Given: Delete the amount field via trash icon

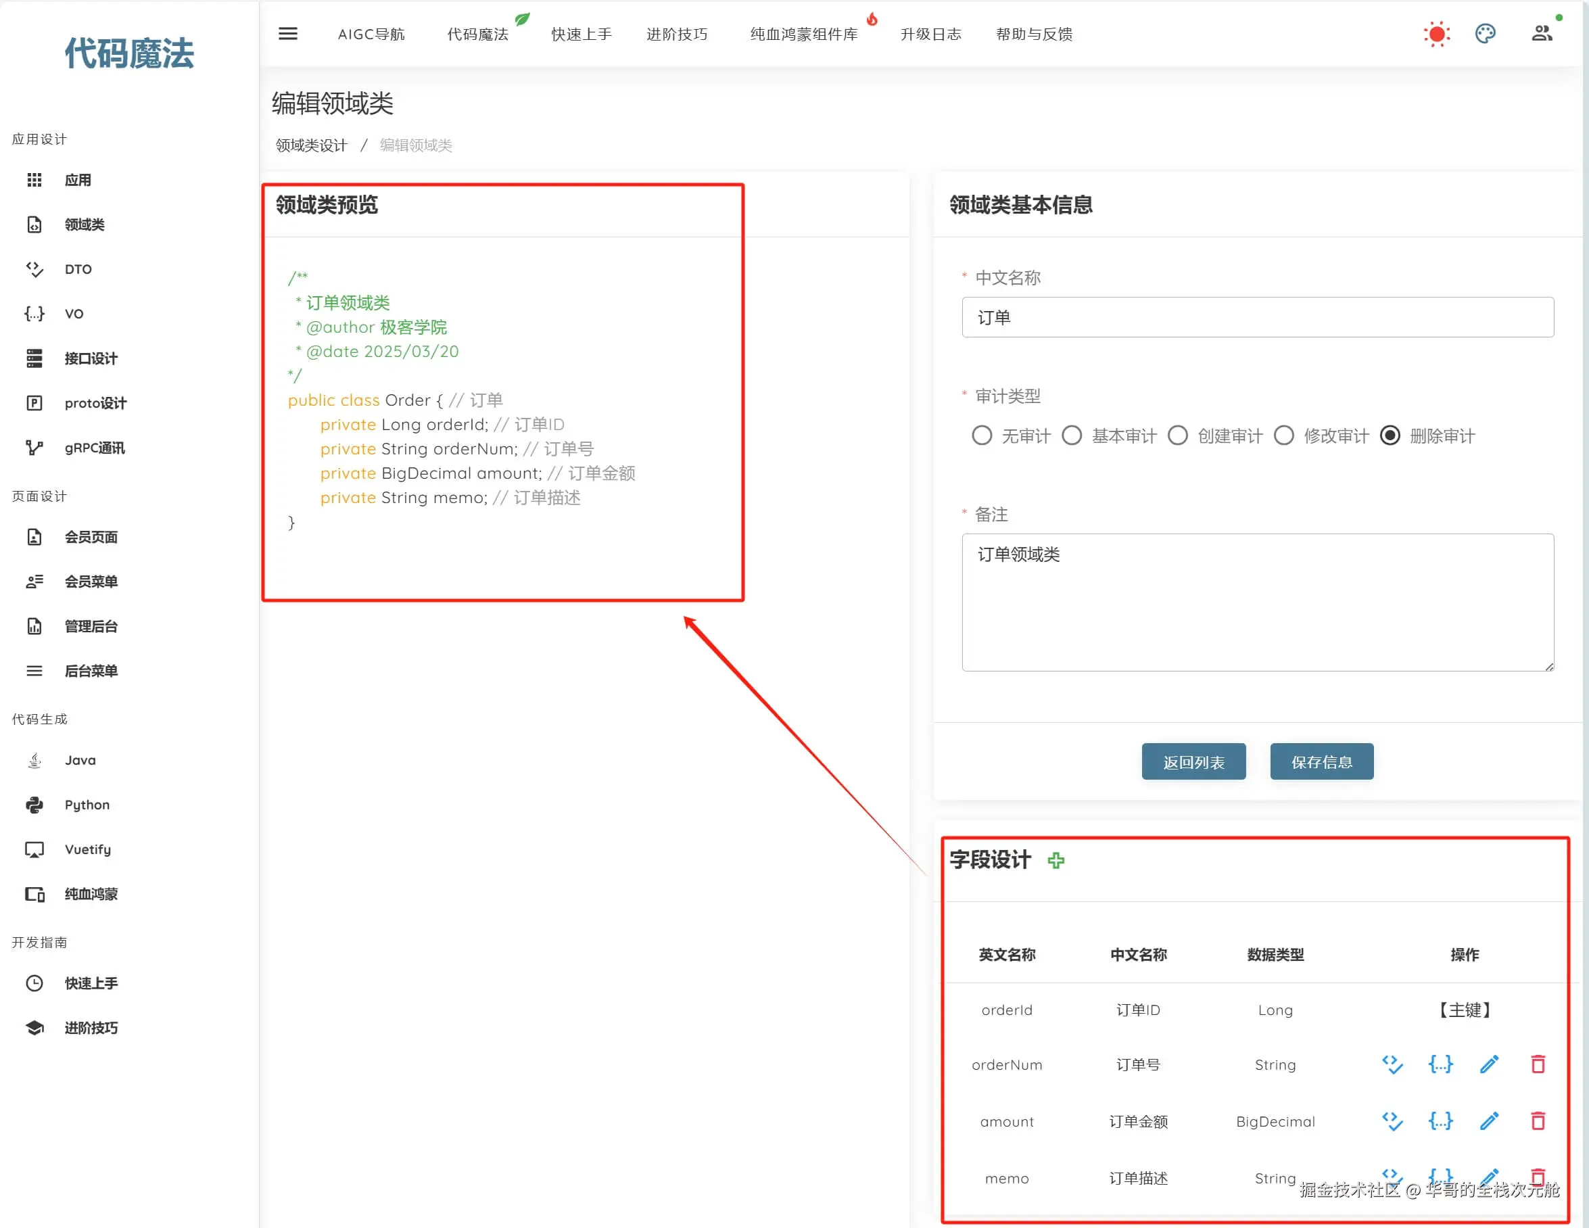Looking at the screenshot, I should 1538,1121.
